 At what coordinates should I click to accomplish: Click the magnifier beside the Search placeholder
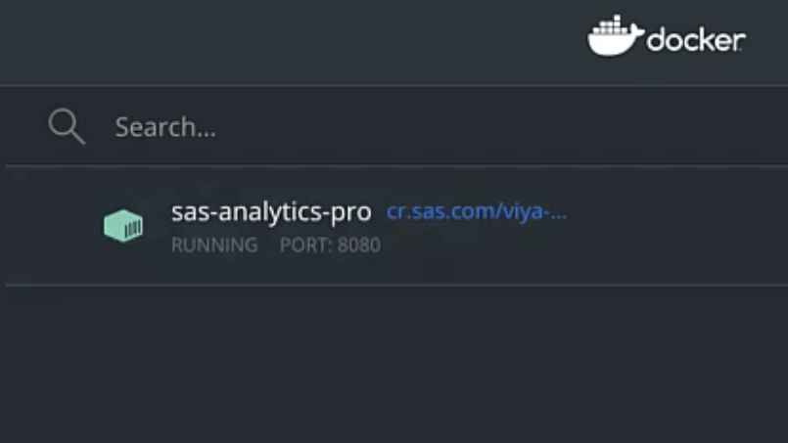67,126
